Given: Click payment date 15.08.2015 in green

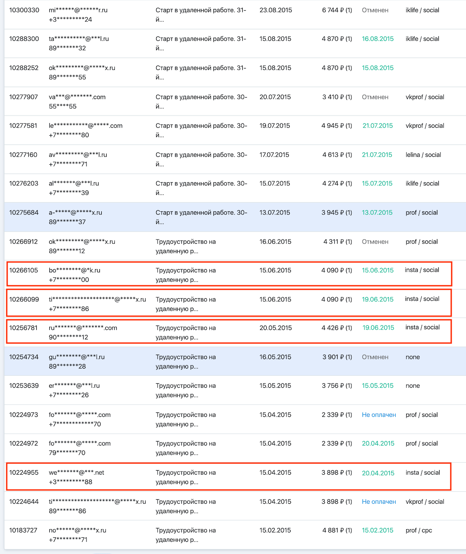Looking at the screenshot, I should coord(378,68).
